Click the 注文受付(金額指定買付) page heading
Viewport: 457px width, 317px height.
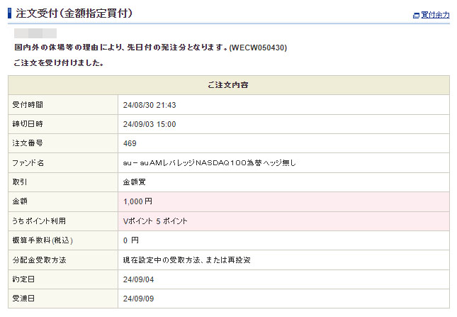click(x=74, y=13)
